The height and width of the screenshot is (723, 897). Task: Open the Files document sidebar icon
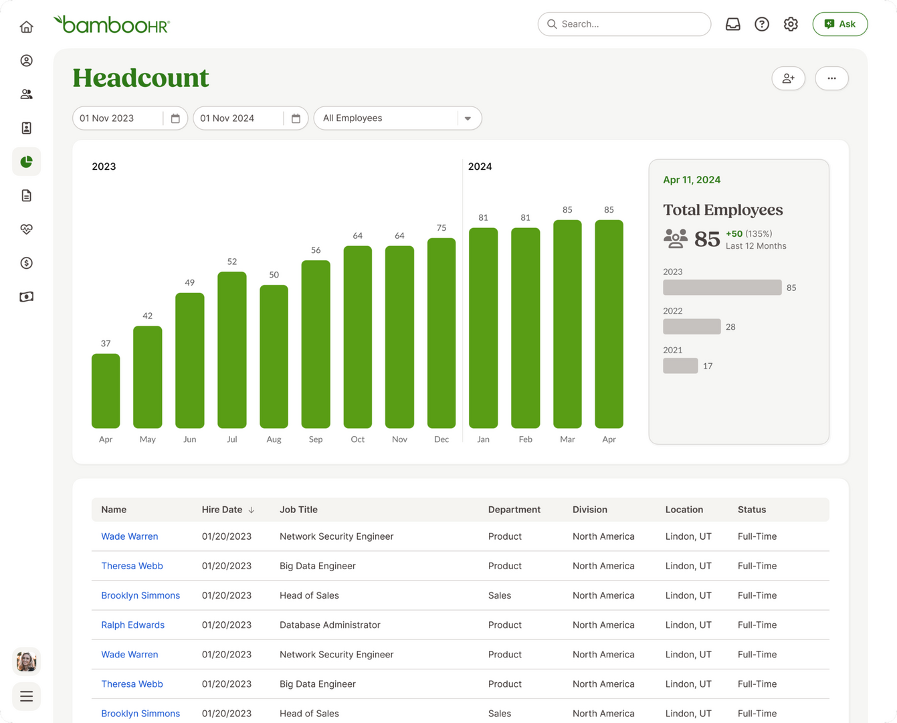(x=26, y=195)
